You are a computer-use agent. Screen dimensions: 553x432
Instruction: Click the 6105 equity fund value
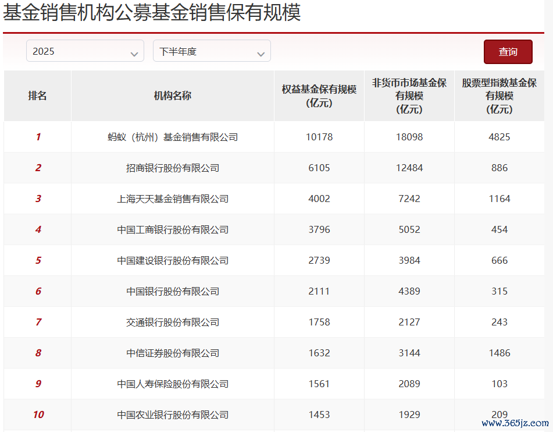(319, 168)
